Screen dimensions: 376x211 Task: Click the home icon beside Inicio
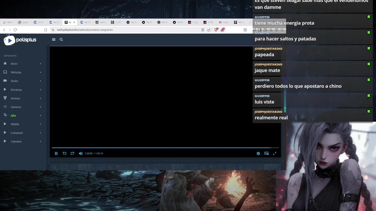(5, 63)
